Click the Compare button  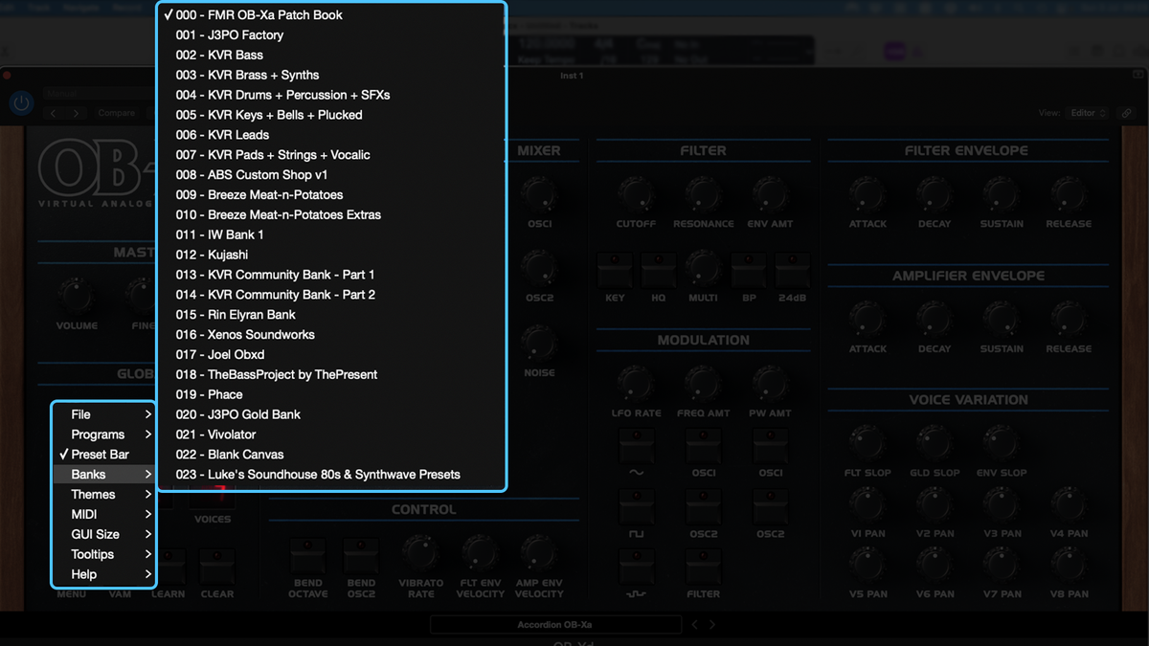[117, 112]
